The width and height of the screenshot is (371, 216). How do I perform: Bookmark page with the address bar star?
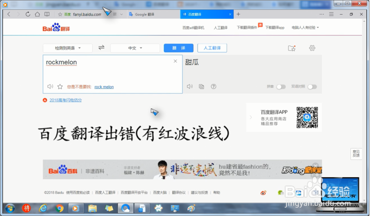click(60, 14)
